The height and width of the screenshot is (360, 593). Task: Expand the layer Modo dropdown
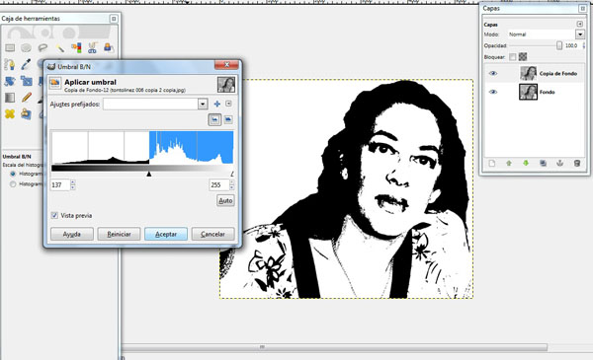580,35
